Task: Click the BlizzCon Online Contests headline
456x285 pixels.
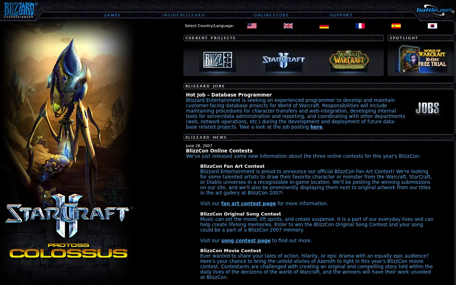Action: (x=219, y=151)
